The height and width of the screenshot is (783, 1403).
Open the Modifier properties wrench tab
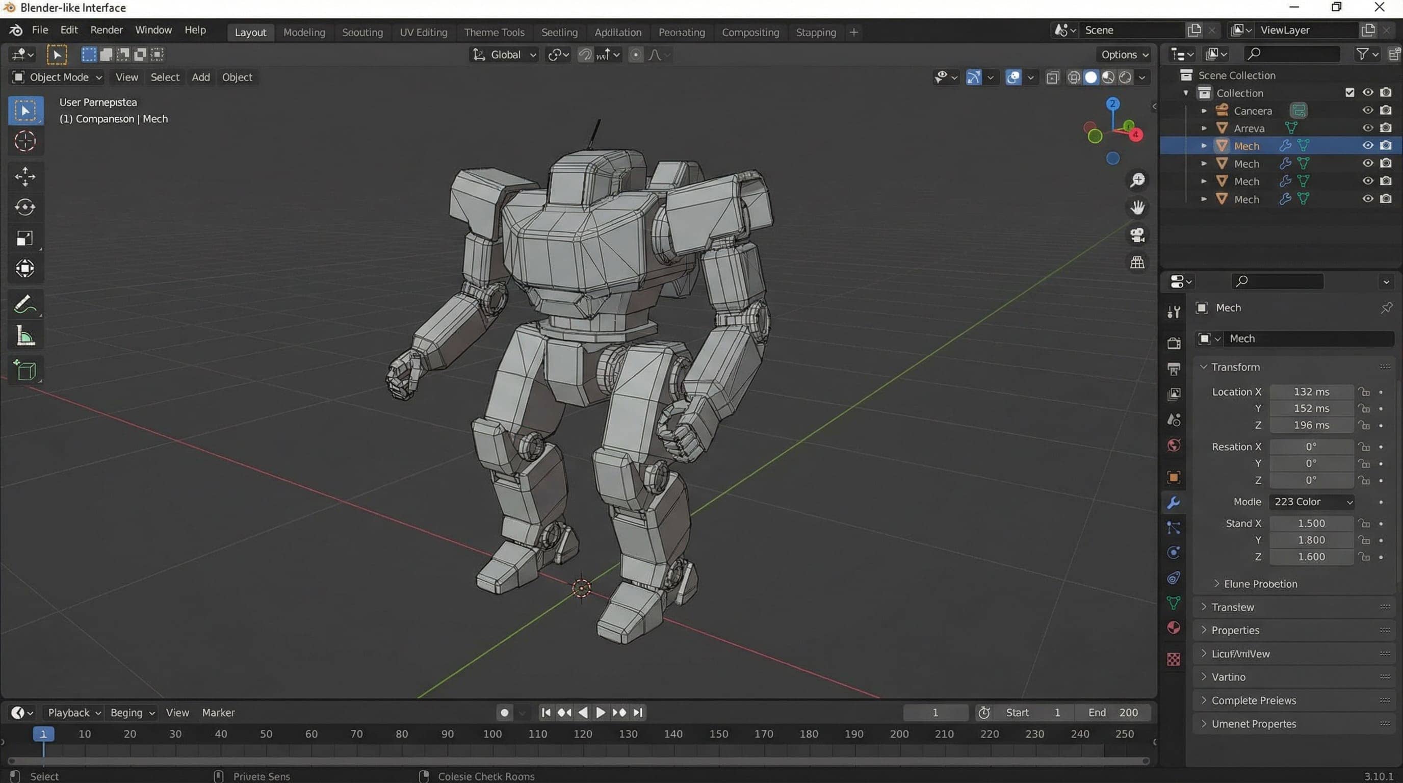coord(1174,503)
